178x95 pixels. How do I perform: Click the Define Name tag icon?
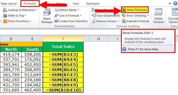(x=57, y=10)
